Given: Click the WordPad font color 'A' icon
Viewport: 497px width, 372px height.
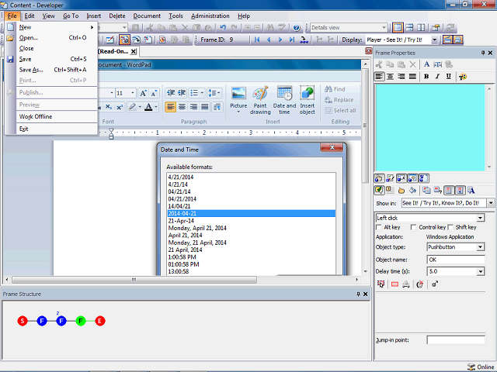Looking at the screenshot, I should tap(148, 107).
